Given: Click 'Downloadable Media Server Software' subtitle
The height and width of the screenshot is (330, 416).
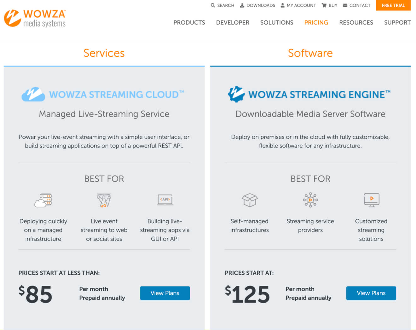Looking at the screenshot, I should pos(310,114).
